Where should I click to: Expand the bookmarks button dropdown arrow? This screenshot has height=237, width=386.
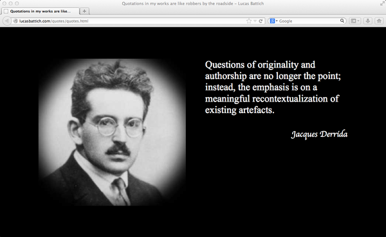(x=358, y=21)
